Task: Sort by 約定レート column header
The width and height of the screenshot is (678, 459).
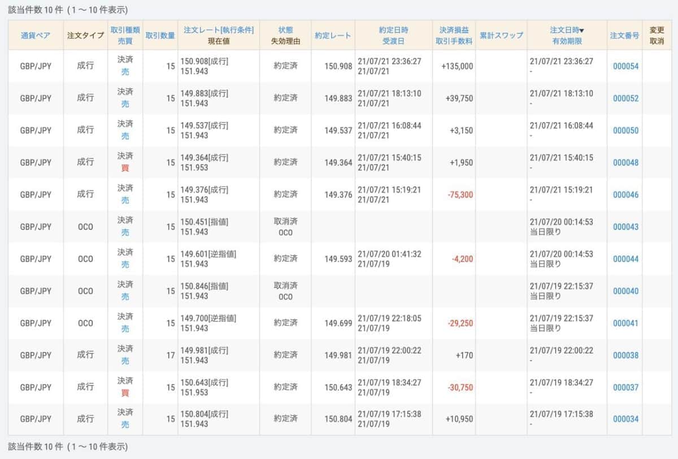Action: click(x=333, y=36)
